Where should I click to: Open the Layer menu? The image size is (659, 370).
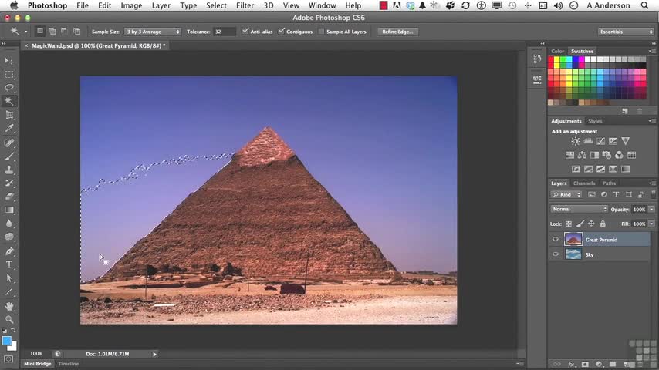click(161, 5)
